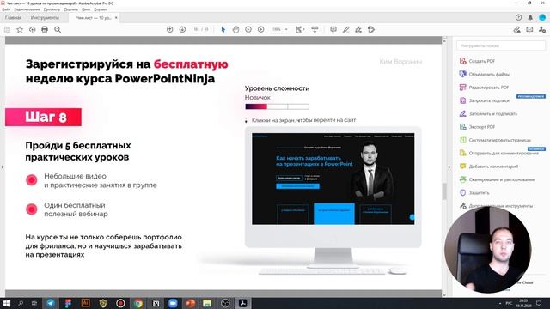Open the Запросить подписи tool
550x309 pixels.
click(x=484, y=100)
